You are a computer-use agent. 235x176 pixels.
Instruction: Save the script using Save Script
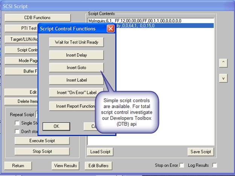point(200,152)
